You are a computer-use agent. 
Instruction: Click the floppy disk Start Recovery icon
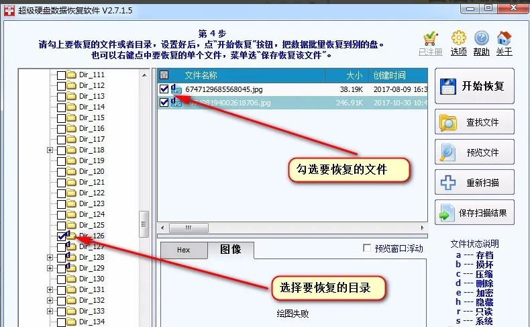pyautogui.click(x=448, y=87)
